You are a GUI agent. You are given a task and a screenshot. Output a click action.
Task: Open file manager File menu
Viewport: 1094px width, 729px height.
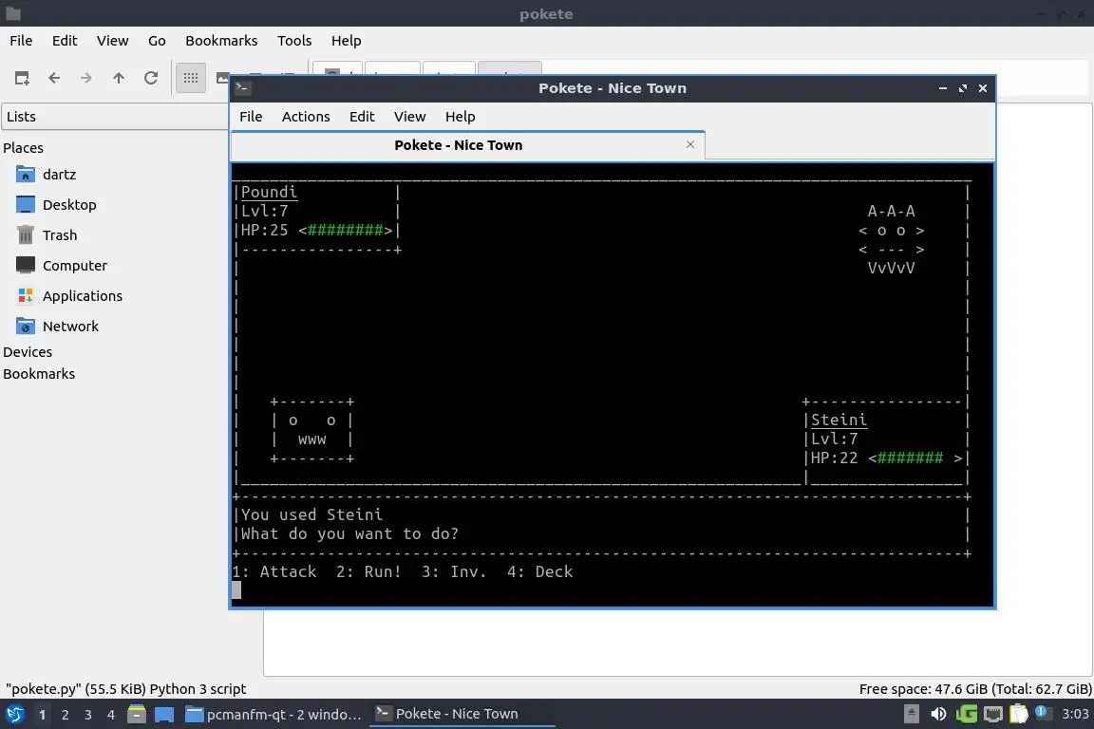click(21, 41)
